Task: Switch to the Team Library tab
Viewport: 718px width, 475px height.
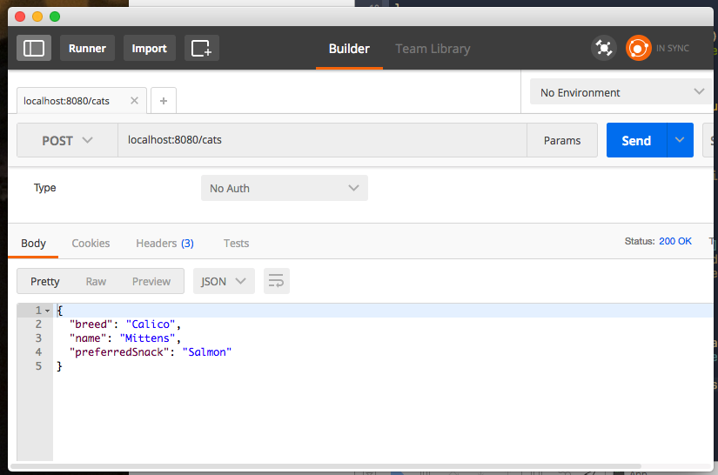Action: coord(433,49)
